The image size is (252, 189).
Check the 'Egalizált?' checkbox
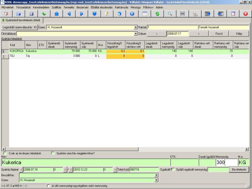click(x=173, y=169)
